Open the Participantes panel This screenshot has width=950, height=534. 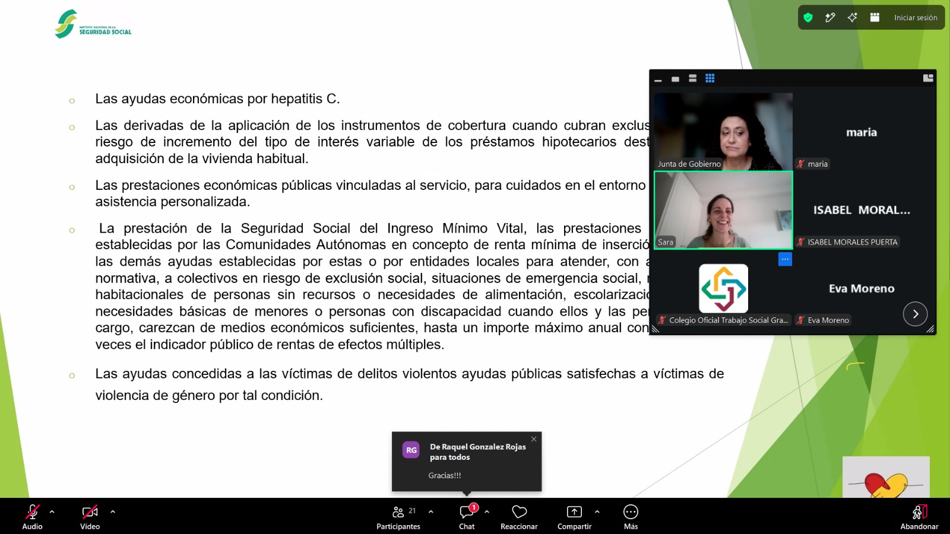click(x=398, y=517)
